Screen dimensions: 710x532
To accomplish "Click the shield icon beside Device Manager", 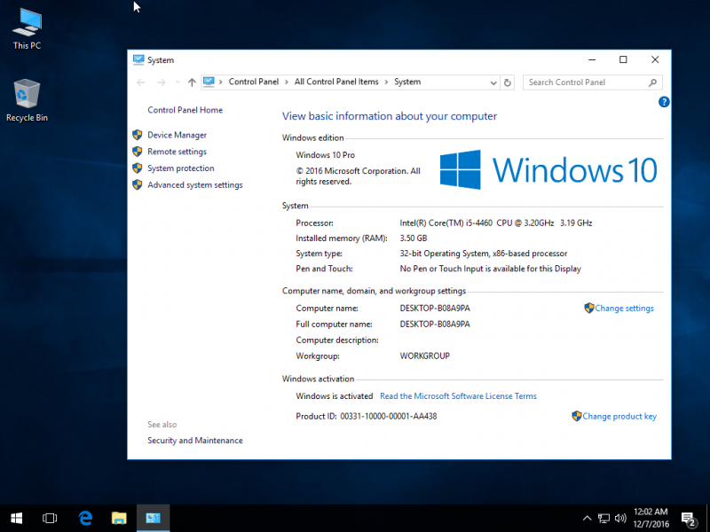I will click(x=138, y=135).
